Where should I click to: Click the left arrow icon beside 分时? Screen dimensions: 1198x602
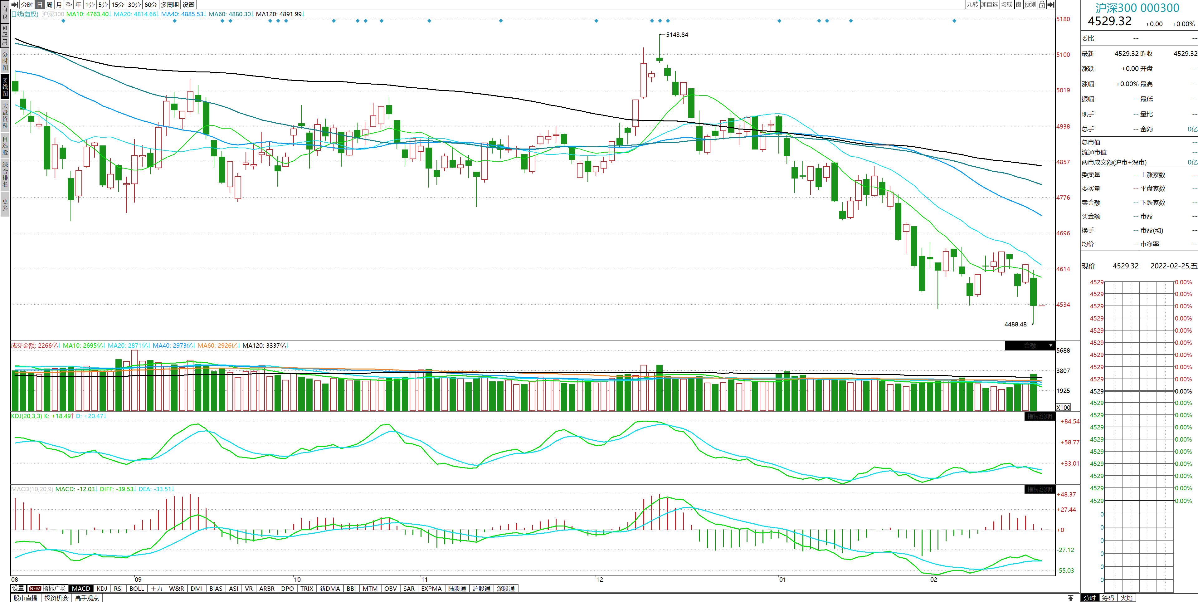point(15,5)
